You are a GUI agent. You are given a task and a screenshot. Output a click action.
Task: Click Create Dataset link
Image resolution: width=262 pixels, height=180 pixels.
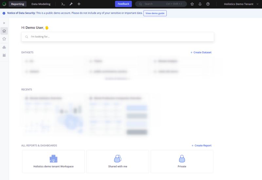tap(201, 52)
